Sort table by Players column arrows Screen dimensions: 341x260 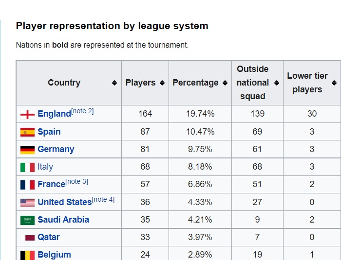[162, 83]
